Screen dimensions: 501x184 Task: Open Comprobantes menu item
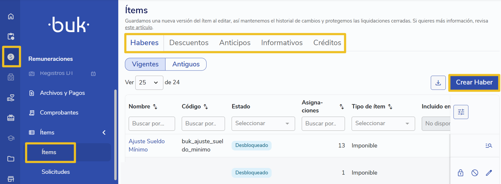pyautogui.click(x=59, y=113)
